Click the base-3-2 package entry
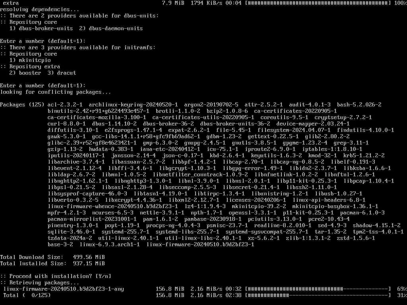 click(x=60, y=245)
